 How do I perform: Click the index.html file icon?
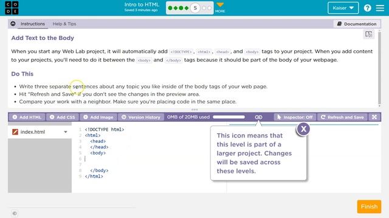point(15,132)
